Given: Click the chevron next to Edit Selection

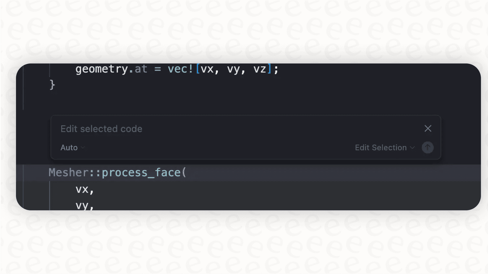Looking at the screenshot, I should (x=412, y=148).
